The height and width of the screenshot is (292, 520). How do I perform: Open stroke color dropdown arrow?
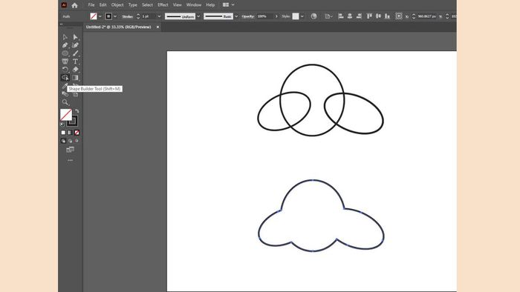pos(115,16)
